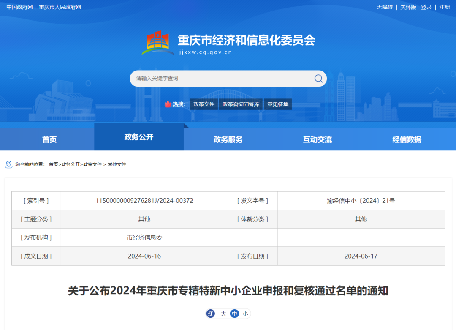Click the 登录 login link
456x330 pixels.
[426, 7]
